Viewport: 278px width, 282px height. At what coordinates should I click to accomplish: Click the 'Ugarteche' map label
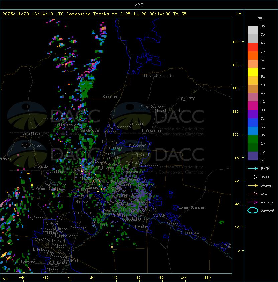83,212
